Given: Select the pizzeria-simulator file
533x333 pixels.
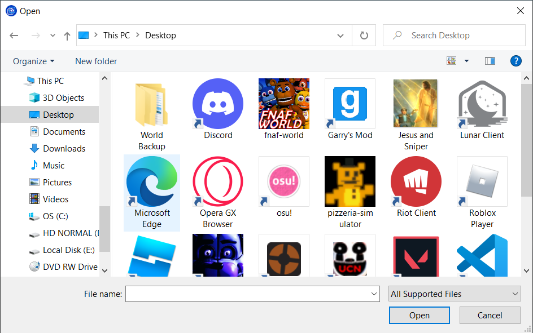Looking at the screenshot, I should point(350,193).
